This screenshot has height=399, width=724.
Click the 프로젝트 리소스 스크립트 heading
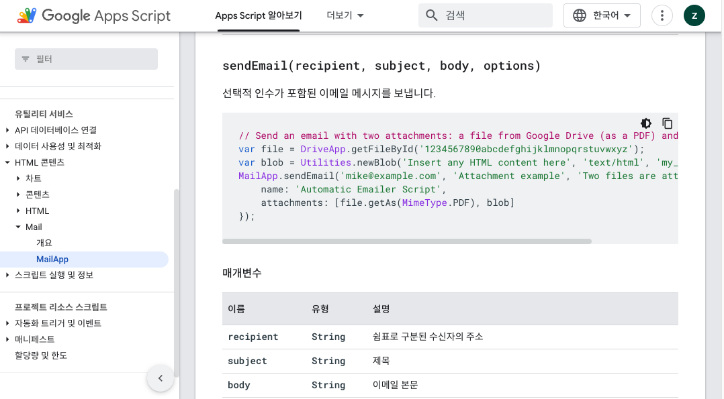pos(61,306)
